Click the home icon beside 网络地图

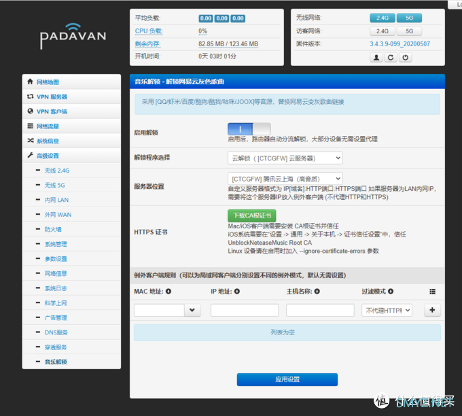click(30, 82)
